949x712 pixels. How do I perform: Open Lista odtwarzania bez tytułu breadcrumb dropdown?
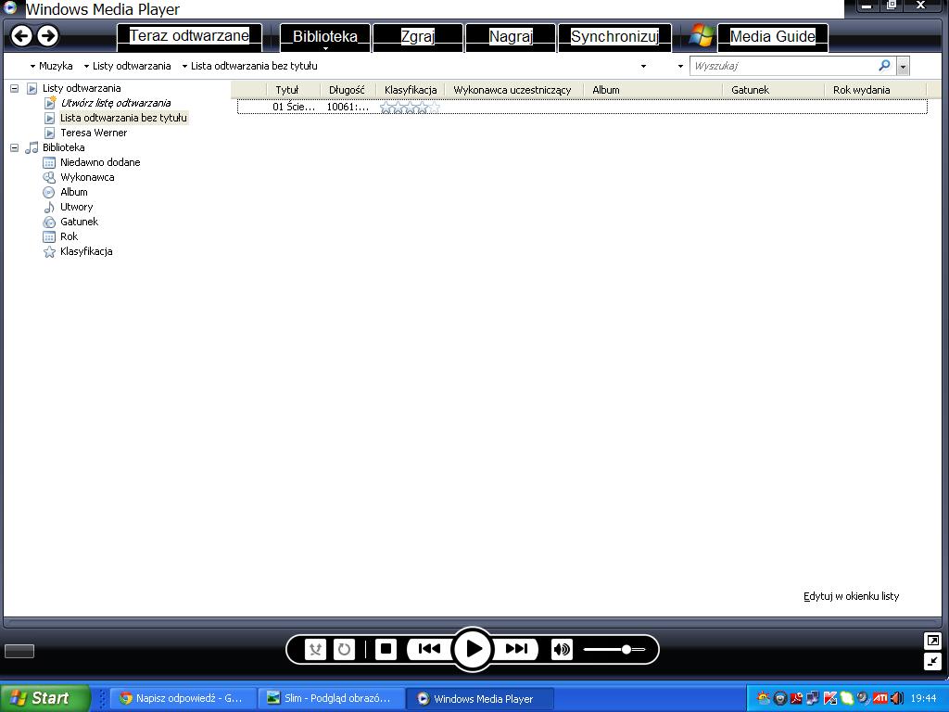184,66
